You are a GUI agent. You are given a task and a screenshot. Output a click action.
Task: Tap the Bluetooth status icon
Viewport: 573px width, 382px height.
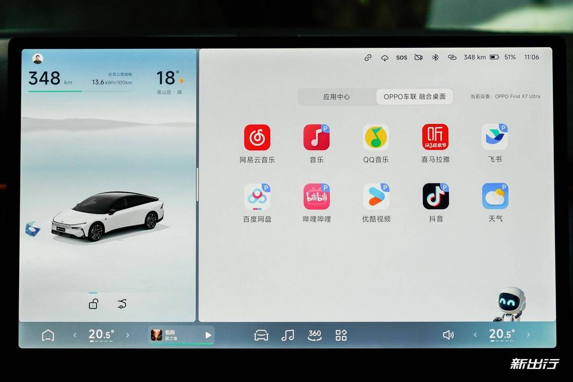click(x=435, y=57)
